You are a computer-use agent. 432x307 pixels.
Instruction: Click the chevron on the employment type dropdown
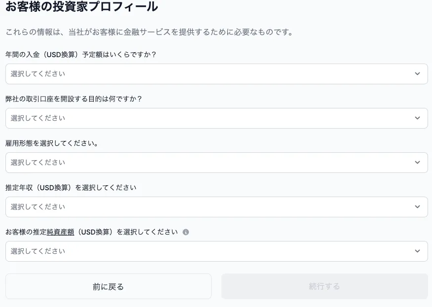(417, 163)
